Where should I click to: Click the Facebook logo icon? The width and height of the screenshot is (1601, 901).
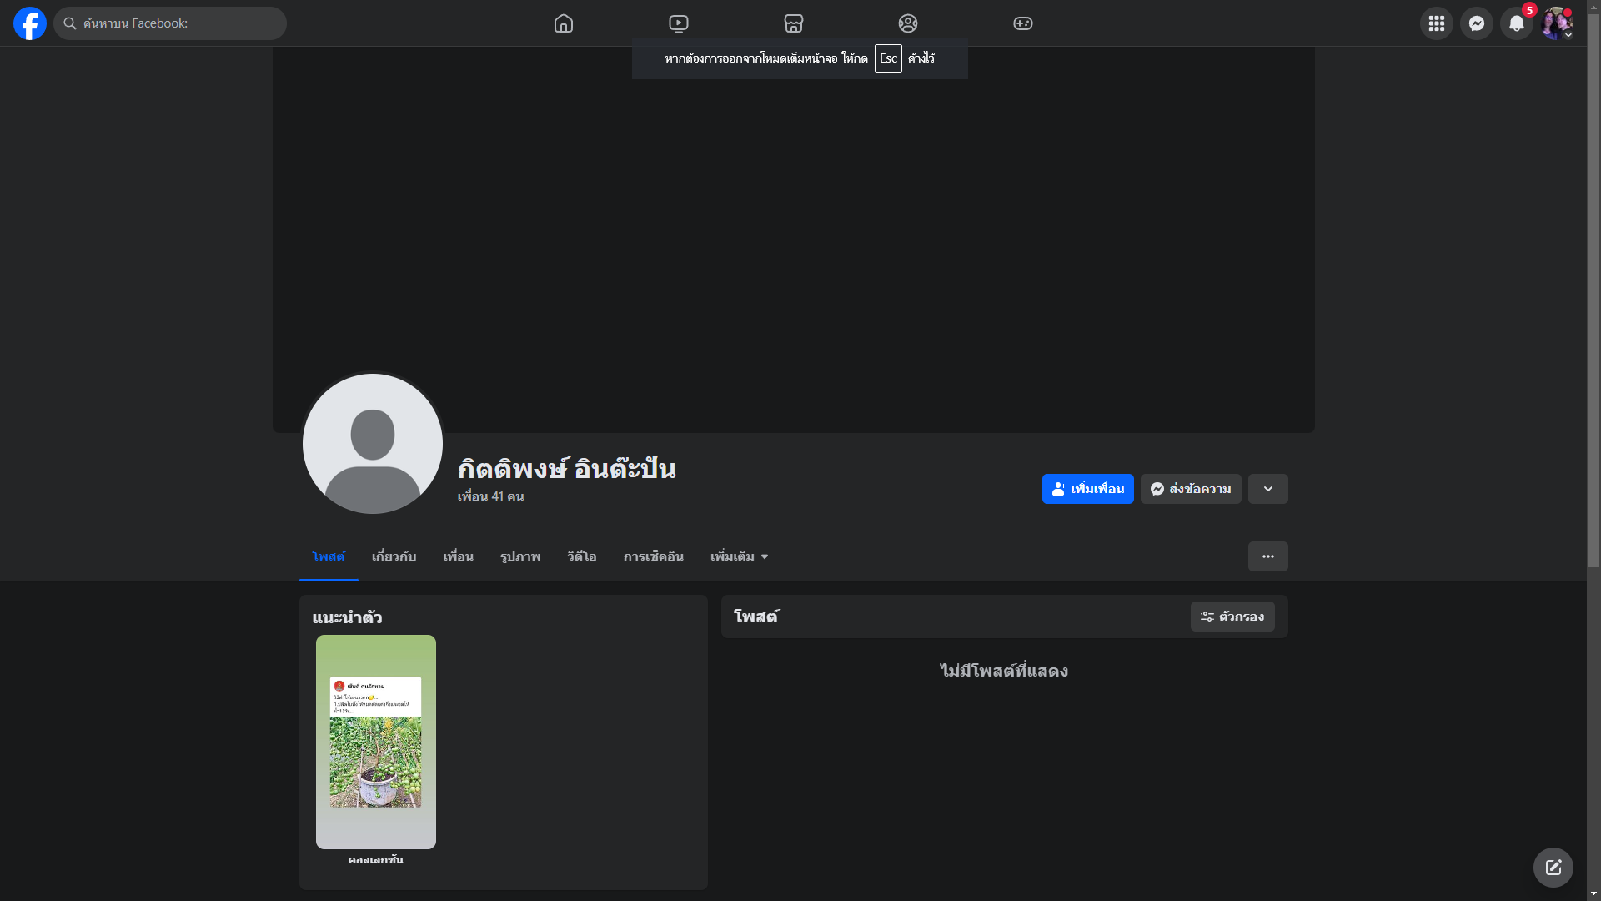click(x=30, y=23)
